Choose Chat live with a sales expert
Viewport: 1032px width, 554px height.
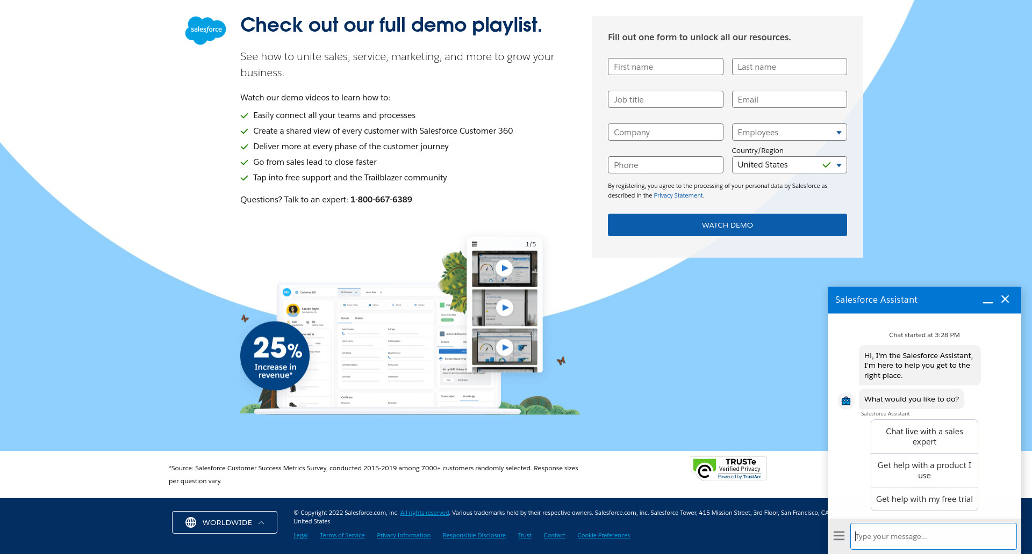tap(924, 436)
